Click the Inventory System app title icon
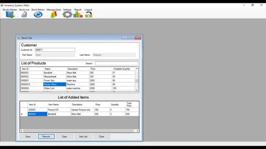 coord(2,5)
